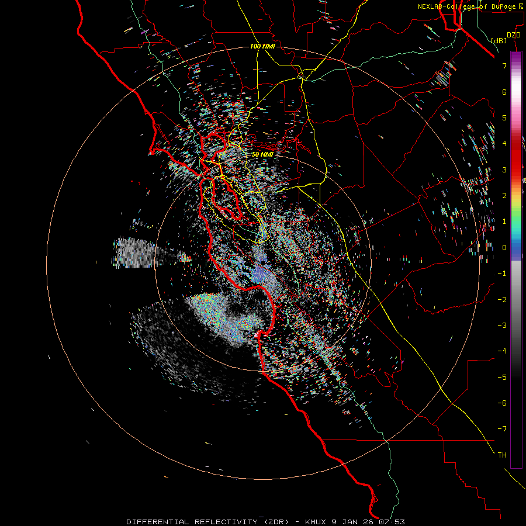Viewport: 526px width, 526px height.
Task: Click the Differential Reflectivity KMUX caption text
Action: coord(265,522)
